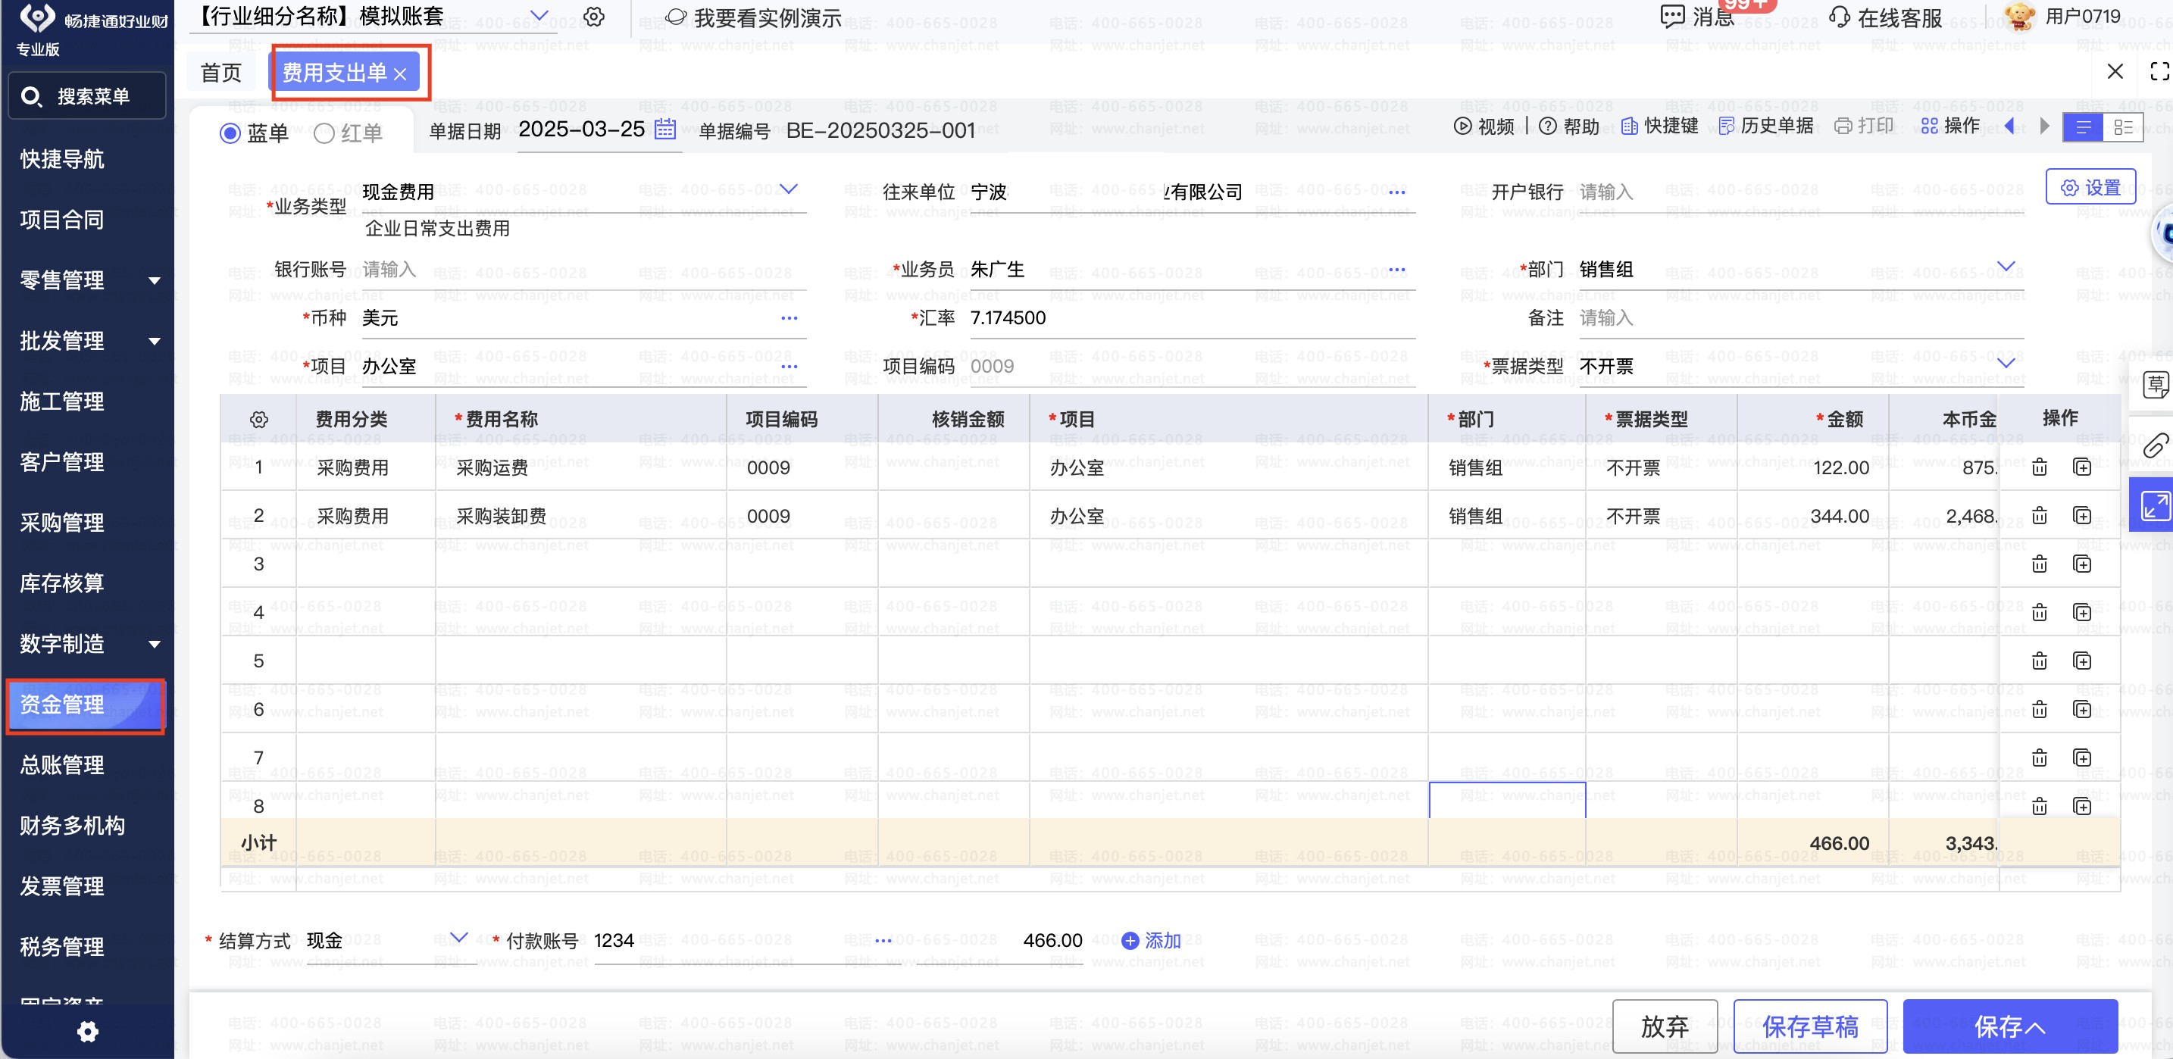Open the 单据日期 calendar picker icon
2173x1059 pixels.
click(x=664, y=129)
